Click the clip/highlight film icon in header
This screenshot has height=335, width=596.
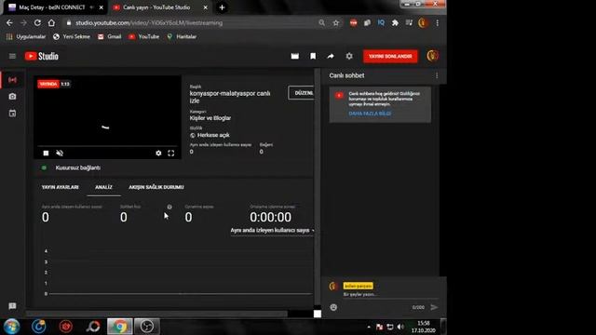[295, 56]
